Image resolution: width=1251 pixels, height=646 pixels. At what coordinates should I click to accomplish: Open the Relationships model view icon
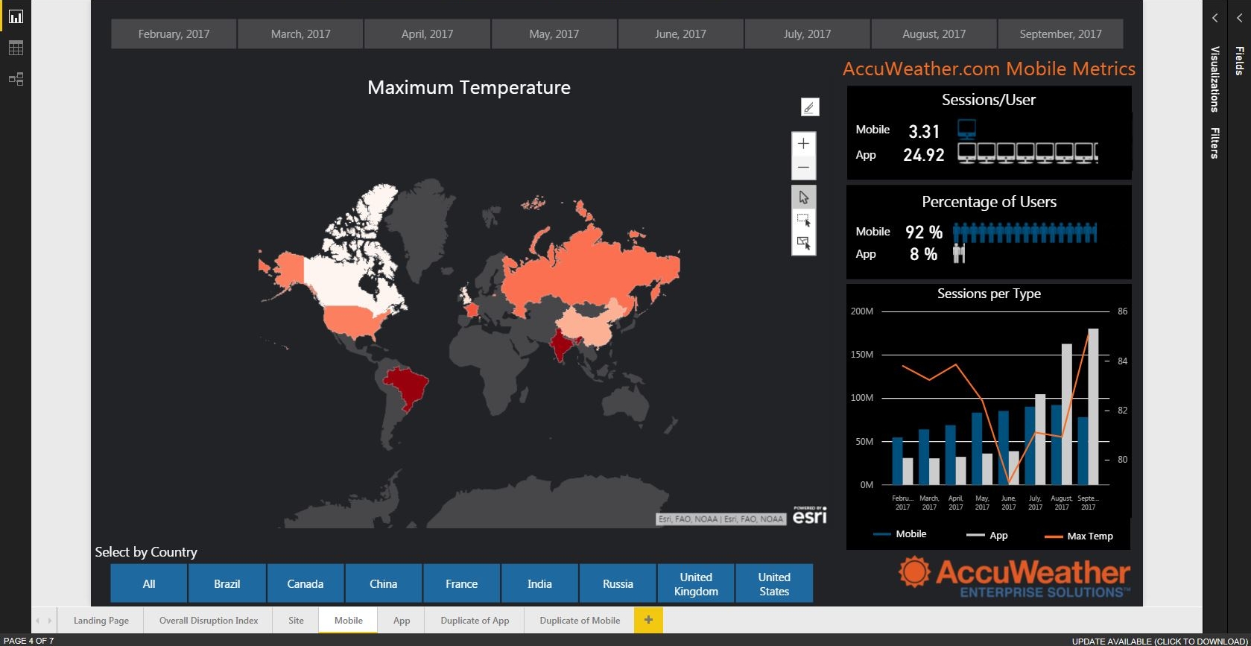coord(16,79)
